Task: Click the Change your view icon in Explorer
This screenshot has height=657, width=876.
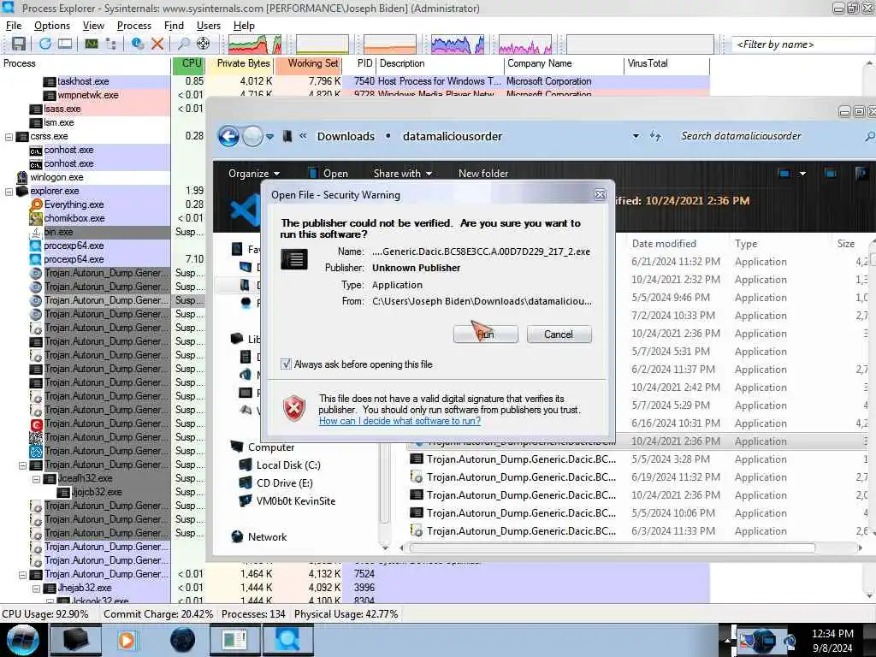Action: [x=784, y=174]
